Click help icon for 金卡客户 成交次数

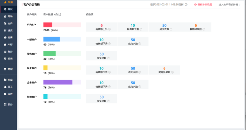tap(140, 86)
